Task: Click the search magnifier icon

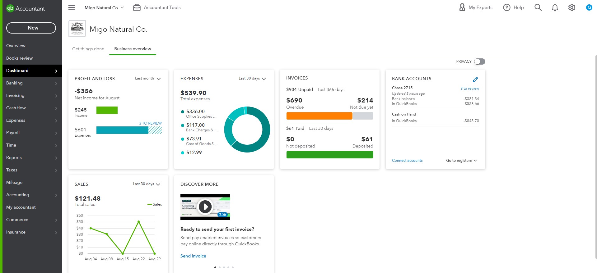Action: [x=538, y=7]
